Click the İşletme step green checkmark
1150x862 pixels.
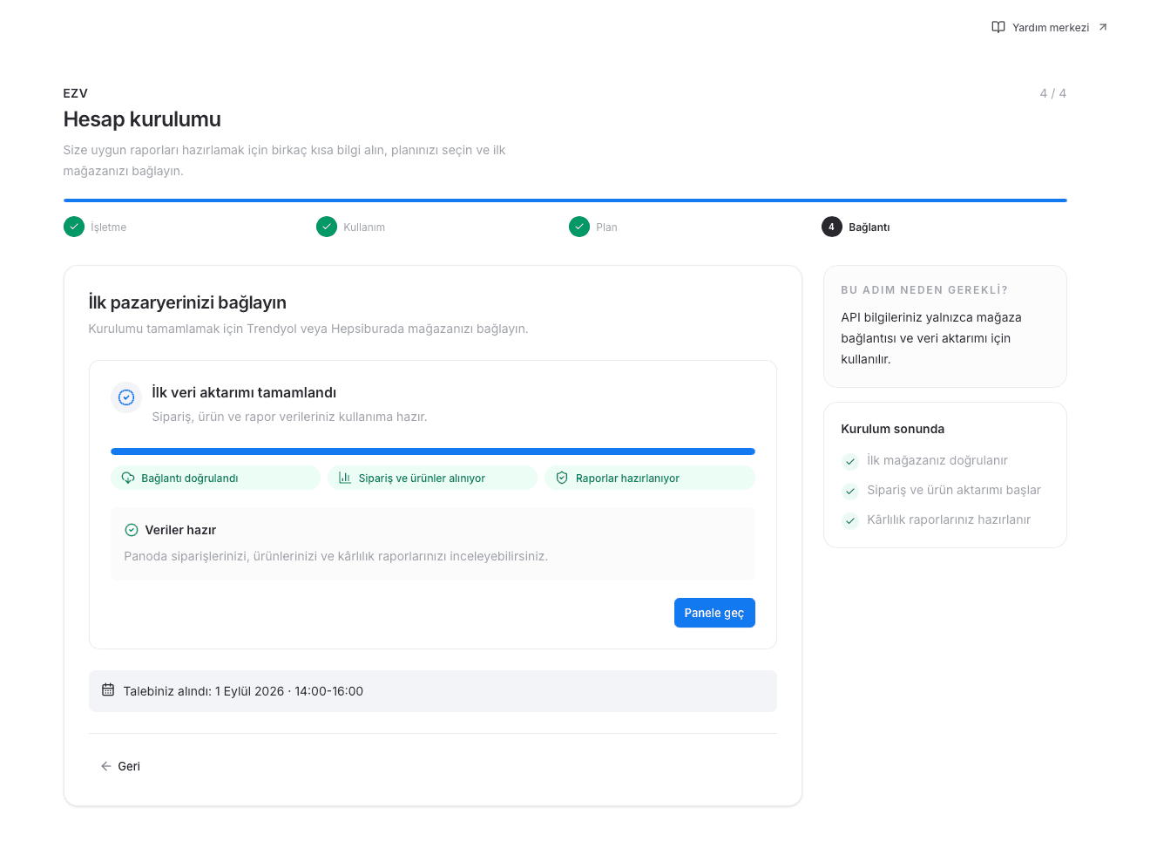coord(74,227)
